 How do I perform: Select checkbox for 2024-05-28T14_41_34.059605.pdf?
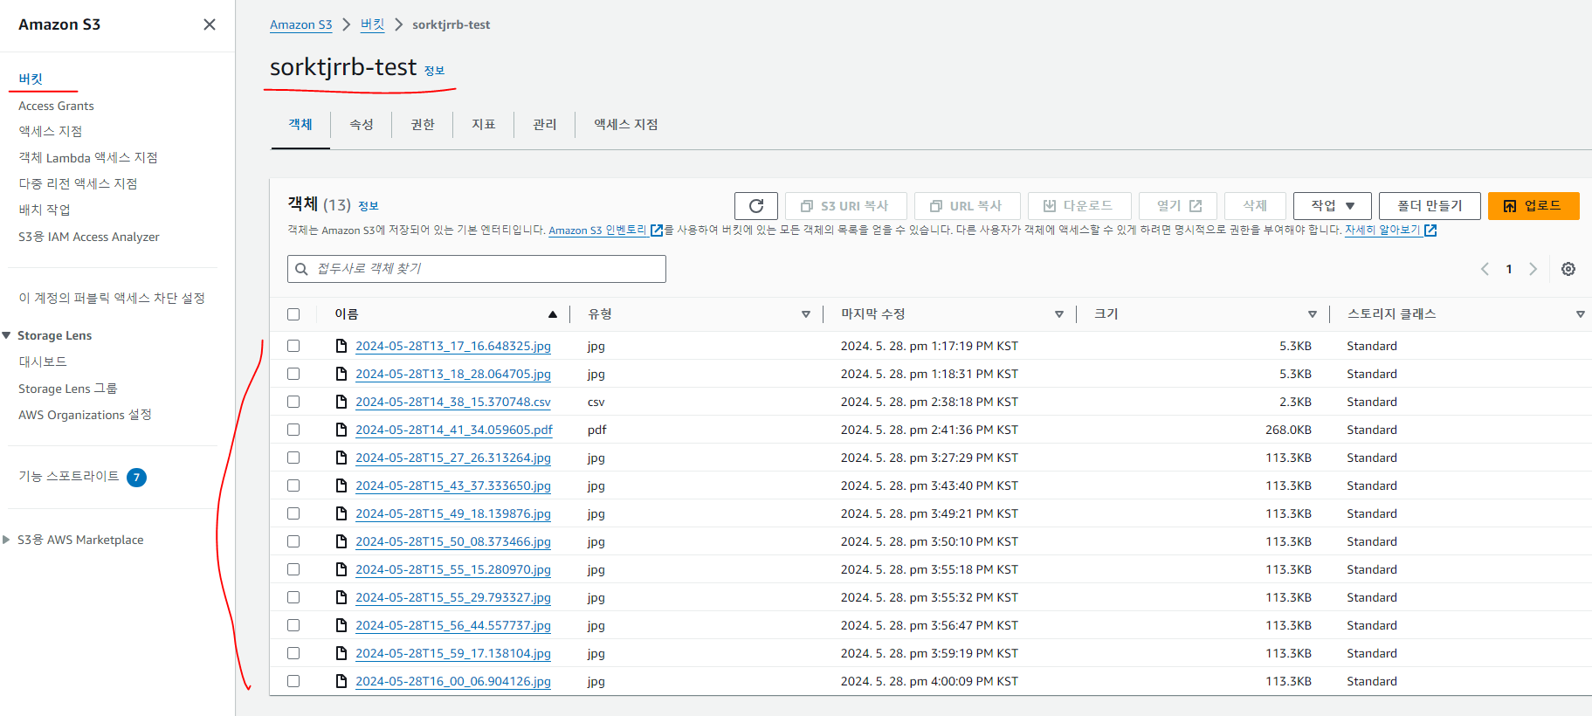pyautogui.click(x=293, y=430)
